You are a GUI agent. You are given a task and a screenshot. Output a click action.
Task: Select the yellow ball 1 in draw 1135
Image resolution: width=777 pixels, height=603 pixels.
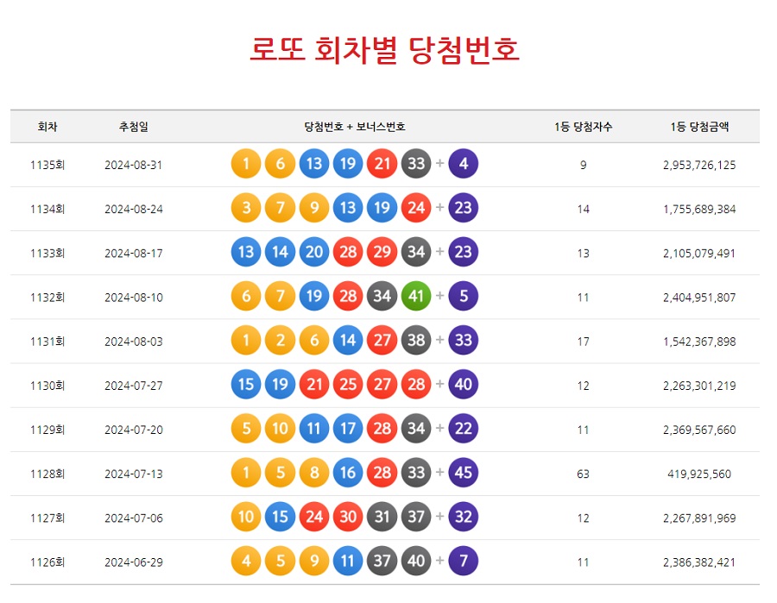coord(244,163)
